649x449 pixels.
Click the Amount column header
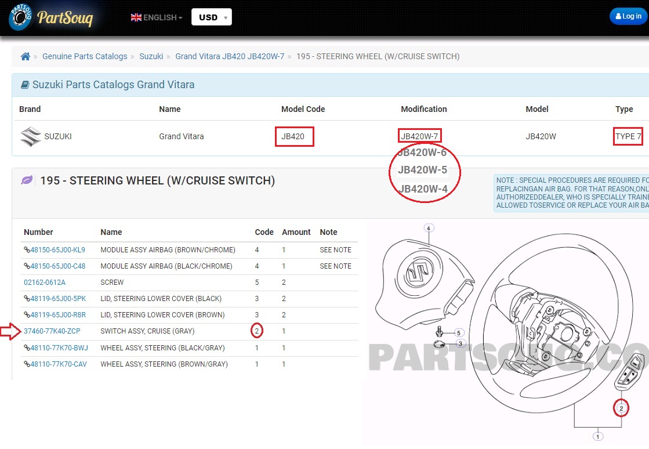coord(296,232)
